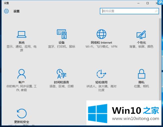This screenshot has height=127, width=163.
Task: Open the 帐户 (Accounts) person icon
Action: 22,74
